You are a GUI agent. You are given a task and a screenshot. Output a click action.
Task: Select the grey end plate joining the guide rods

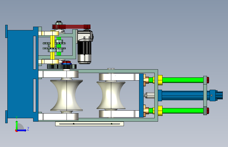click(x=205, y=95)
